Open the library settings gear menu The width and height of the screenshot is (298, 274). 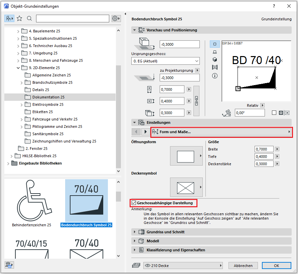point(116,18)
